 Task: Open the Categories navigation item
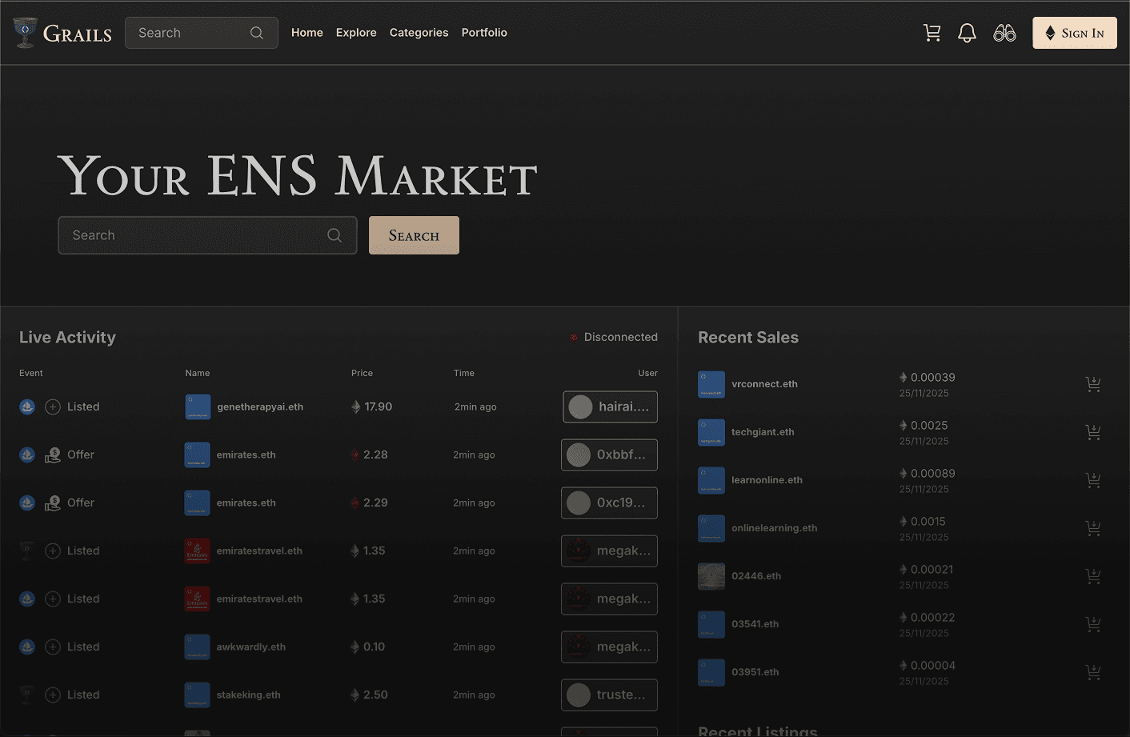tap(419, 33)
